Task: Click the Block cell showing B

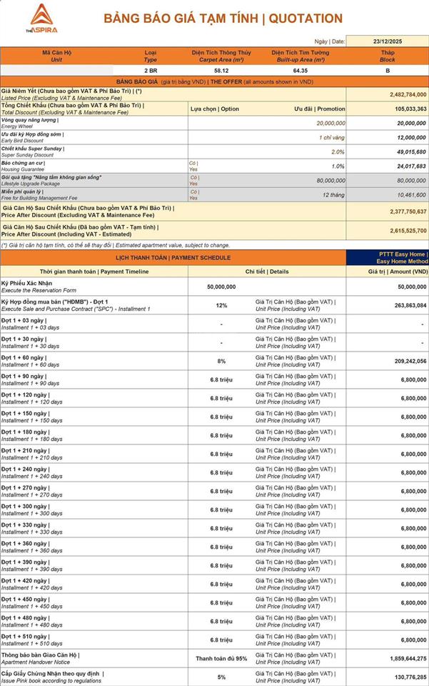Action: [388, 71]
